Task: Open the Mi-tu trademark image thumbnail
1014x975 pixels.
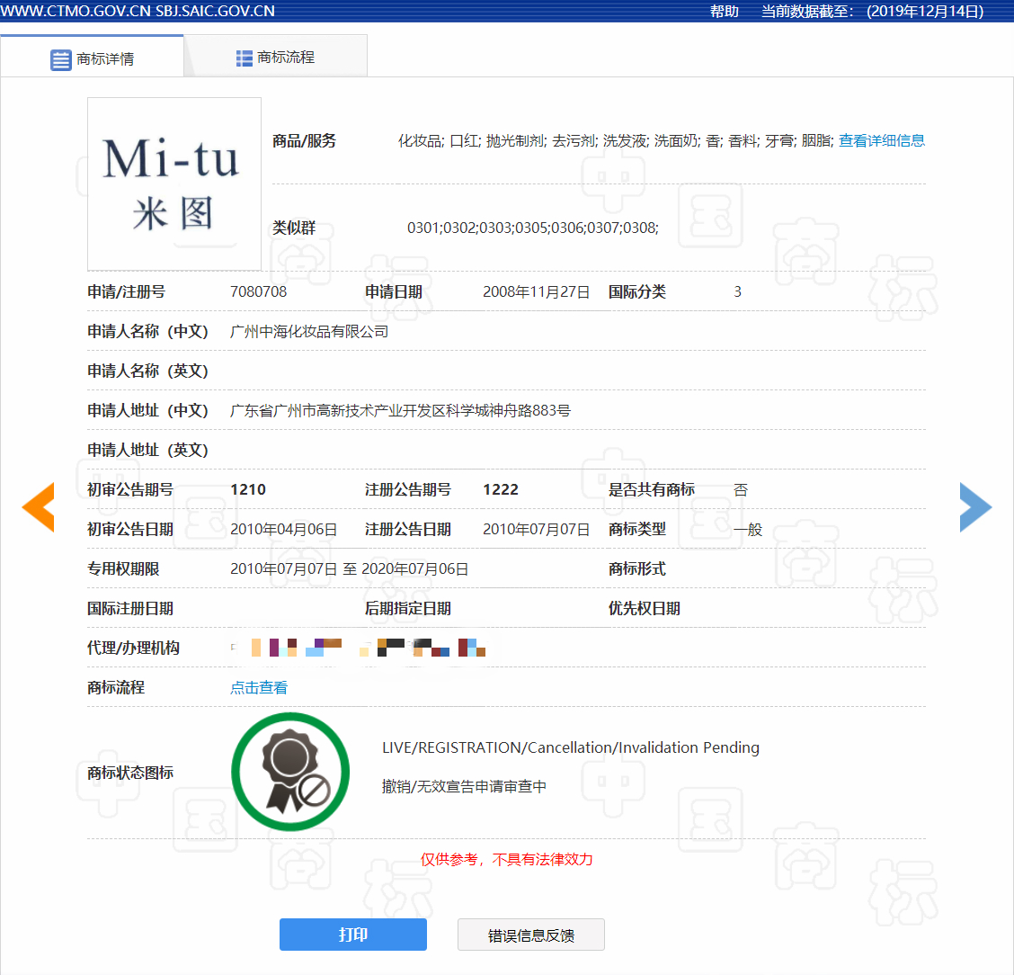Action: coord(173,183)
